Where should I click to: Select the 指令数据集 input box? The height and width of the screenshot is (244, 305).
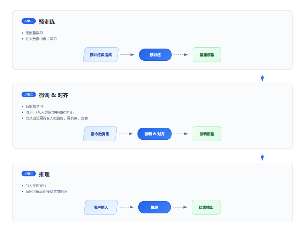[x=100, y=134]
